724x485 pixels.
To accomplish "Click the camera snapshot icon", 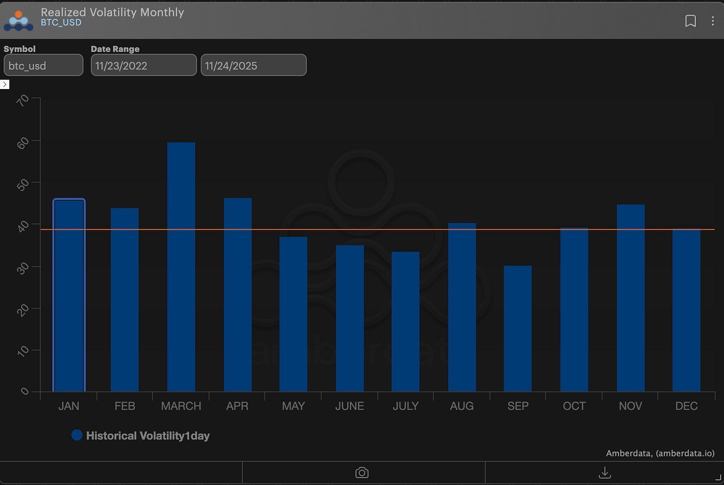I will click(x=362, y=472).
